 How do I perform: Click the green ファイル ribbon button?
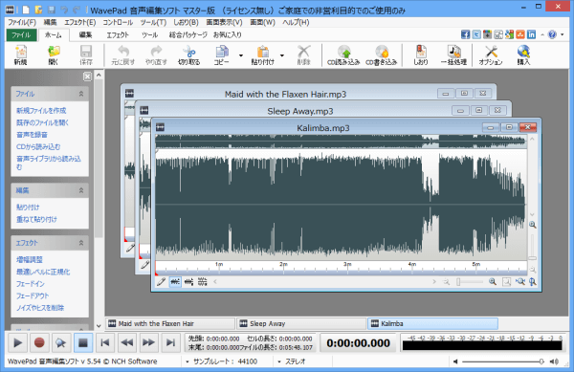[x=21, y=34]
